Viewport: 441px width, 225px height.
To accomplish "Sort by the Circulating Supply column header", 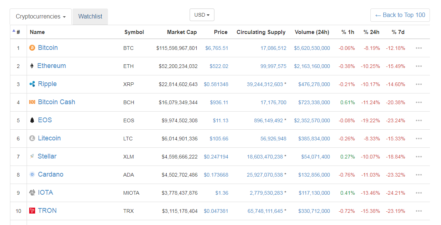I will (261, 32).
